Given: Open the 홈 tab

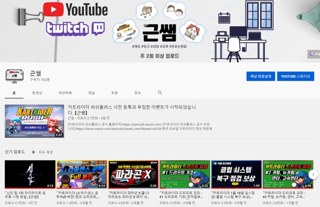Looking at the screenshot, I should 14,93.
